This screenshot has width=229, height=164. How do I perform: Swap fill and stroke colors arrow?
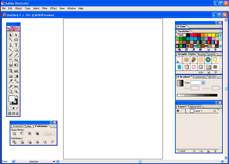(x=17, y=97)
